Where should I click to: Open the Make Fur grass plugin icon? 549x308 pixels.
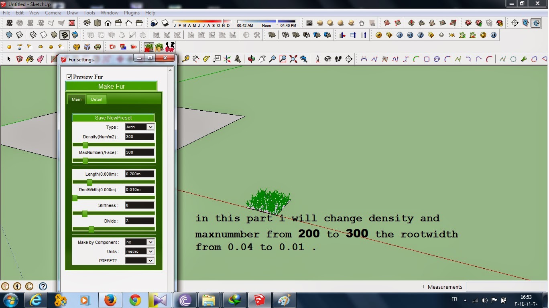pos(149,47)
